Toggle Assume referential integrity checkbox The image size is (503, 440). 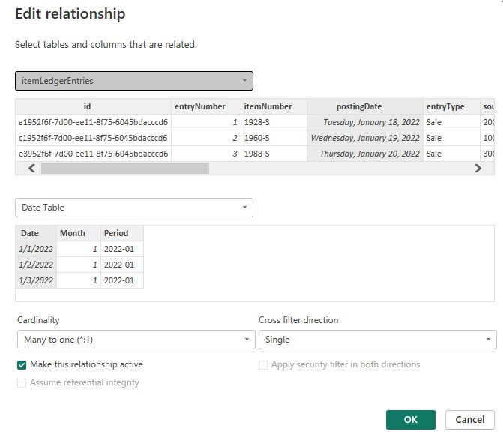22,382
